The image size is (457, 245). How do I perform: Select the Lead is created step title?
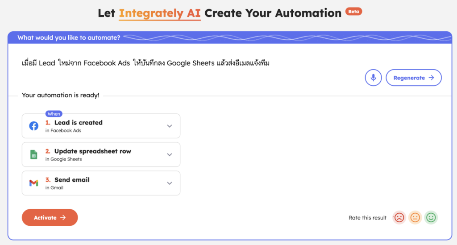(79, 122)
